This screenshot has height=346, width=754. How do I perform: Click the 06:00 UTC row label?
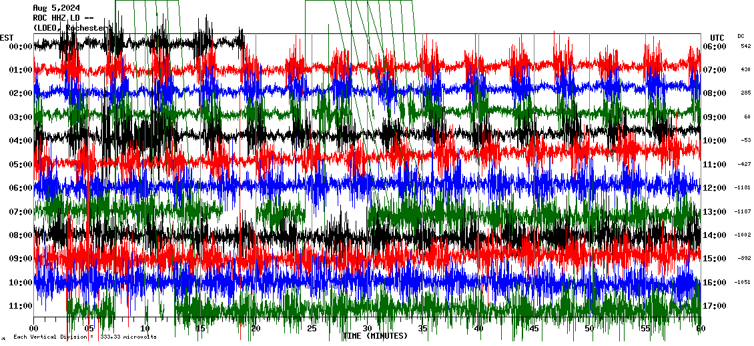coord(714,47)
